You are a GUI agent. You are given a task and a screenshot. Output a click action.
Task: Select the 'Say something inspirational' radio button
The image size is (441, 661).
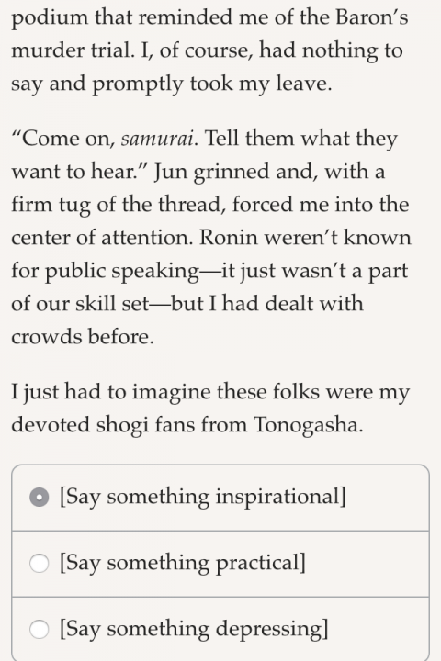pos(40,498)
